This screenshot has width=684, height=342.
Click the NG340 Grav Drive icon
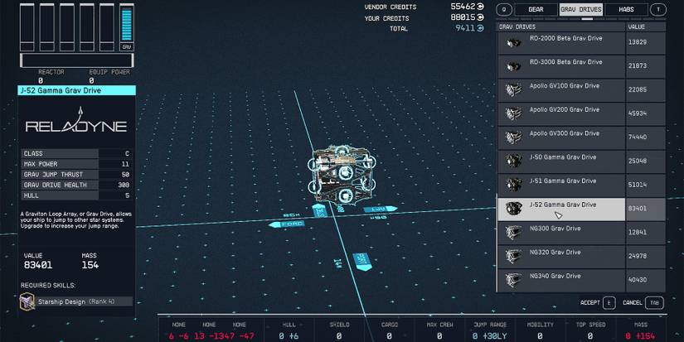point(514,280)
